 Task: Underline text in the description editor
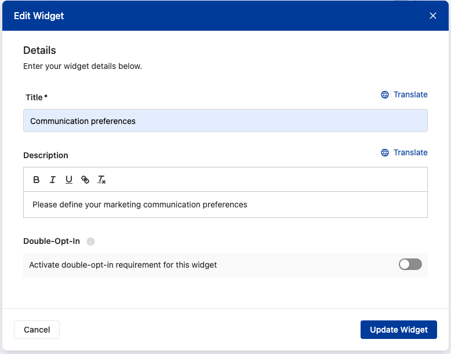point(69,180)
